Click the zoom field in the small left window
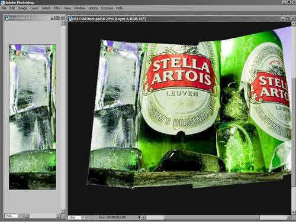The width and height of the screenshot is (296, 222). point(11,216)
